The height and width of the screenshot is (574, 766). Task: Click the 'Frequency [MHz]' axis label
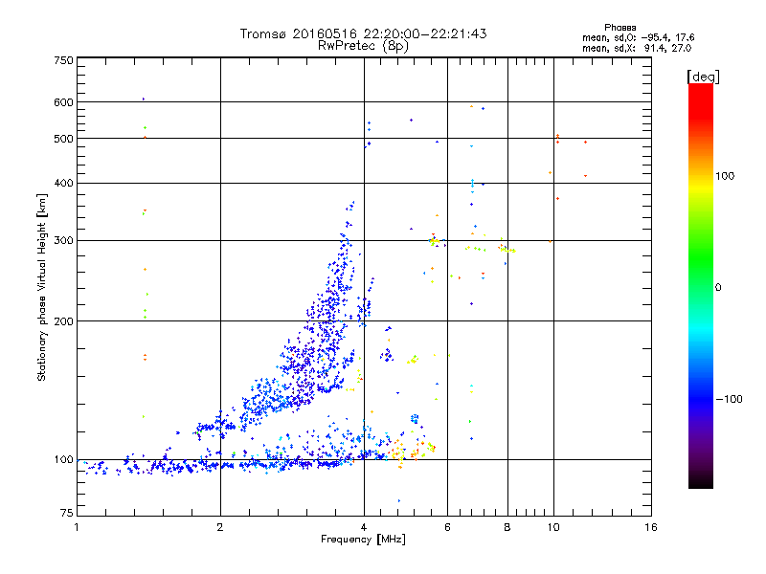pos(363,539)
